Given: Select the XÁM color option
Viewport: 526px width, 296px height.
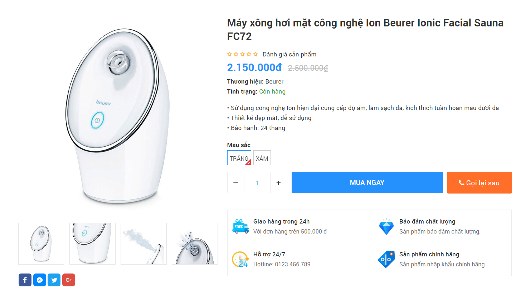Looking at the screenshot, I should point(262,158).
